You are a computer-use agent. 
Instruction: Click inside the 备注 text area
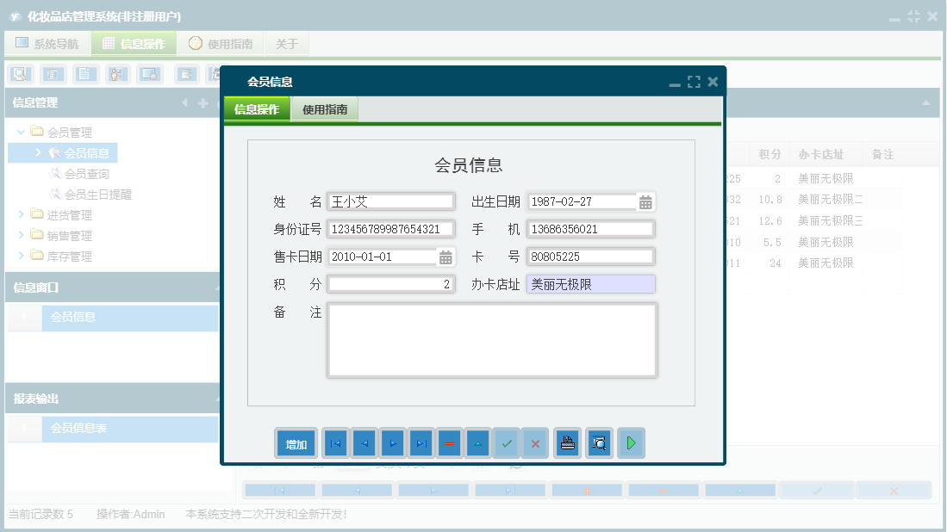[491, 340]
